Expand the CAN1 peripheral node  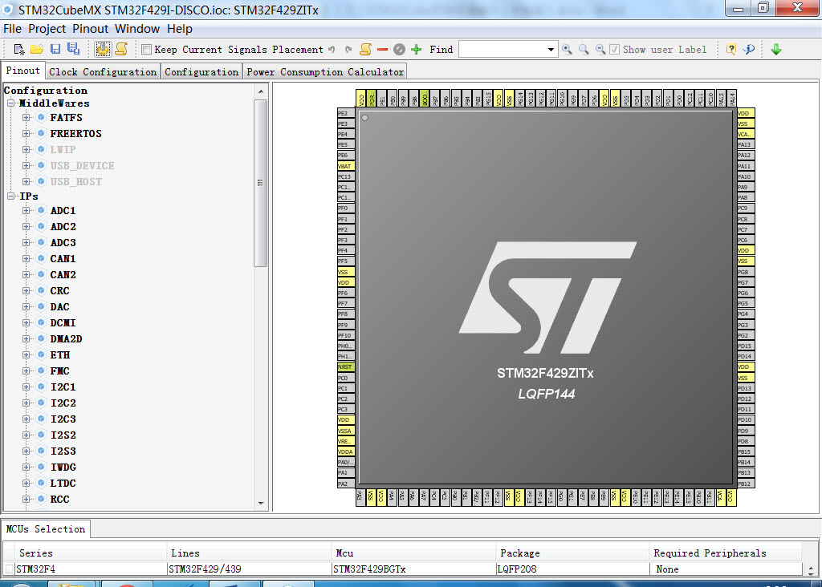coord(26,259)
